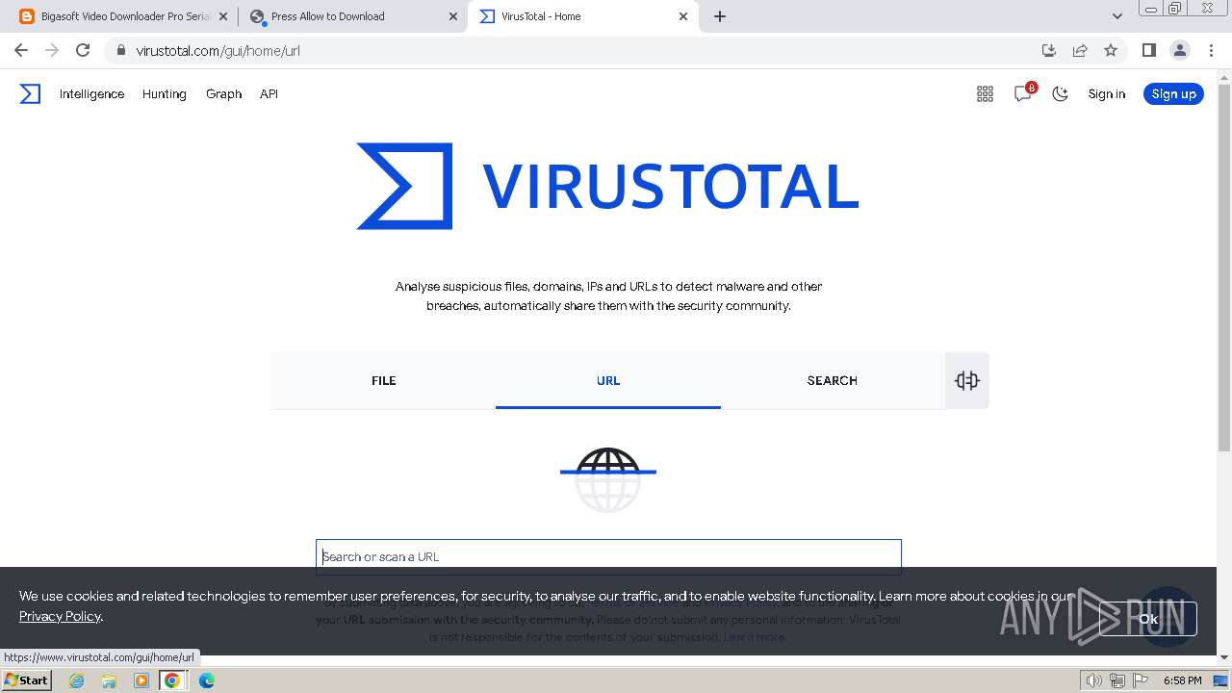
Task: Select the URL tab
Action: coord(608,380)
